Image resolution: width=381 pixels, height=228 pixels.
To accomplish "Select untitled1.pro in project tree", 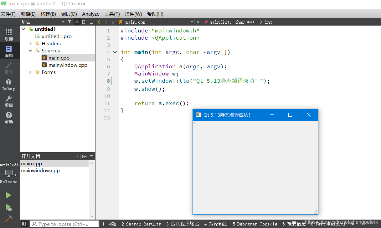I will click(x=57, y=36).
